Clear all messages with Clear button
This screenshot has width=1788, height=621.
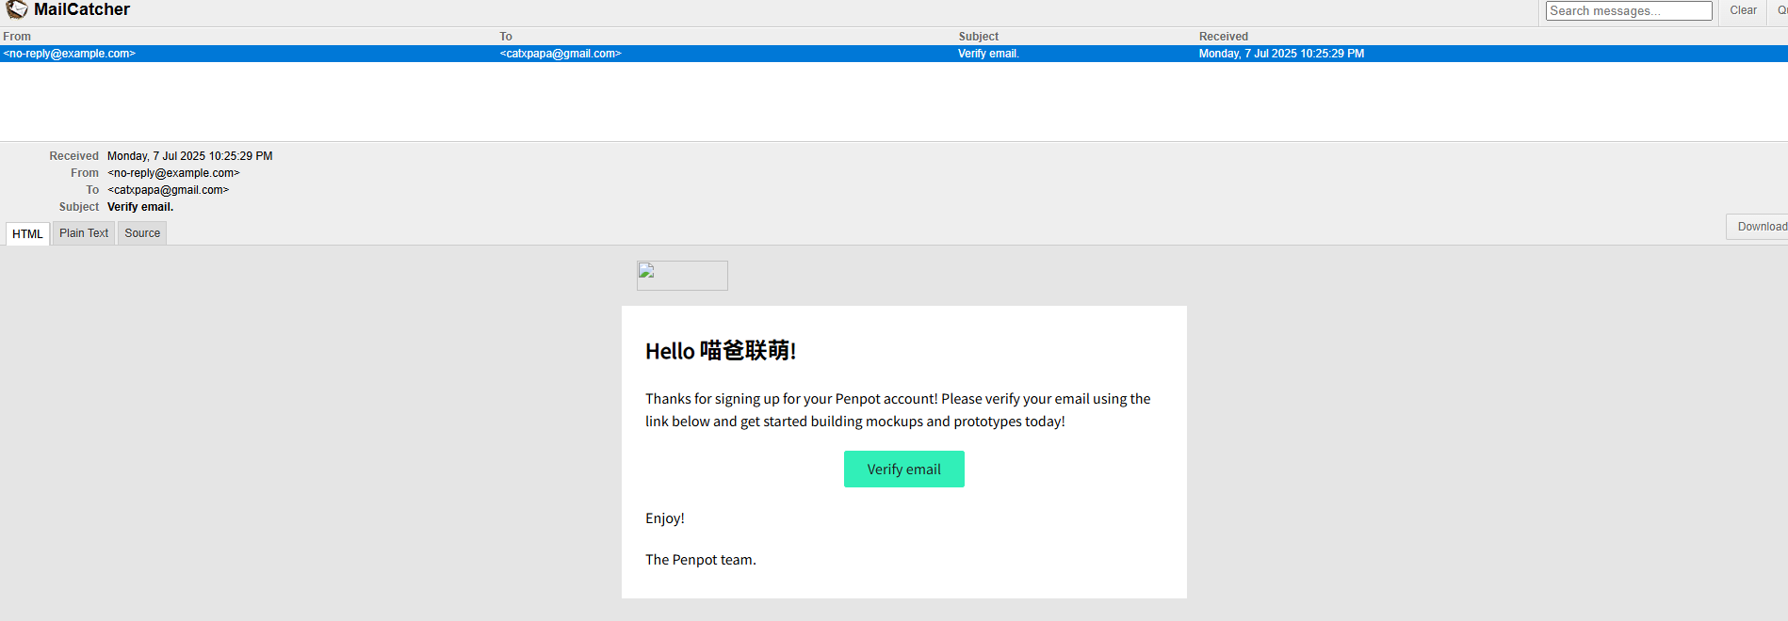click(1743, 10)
